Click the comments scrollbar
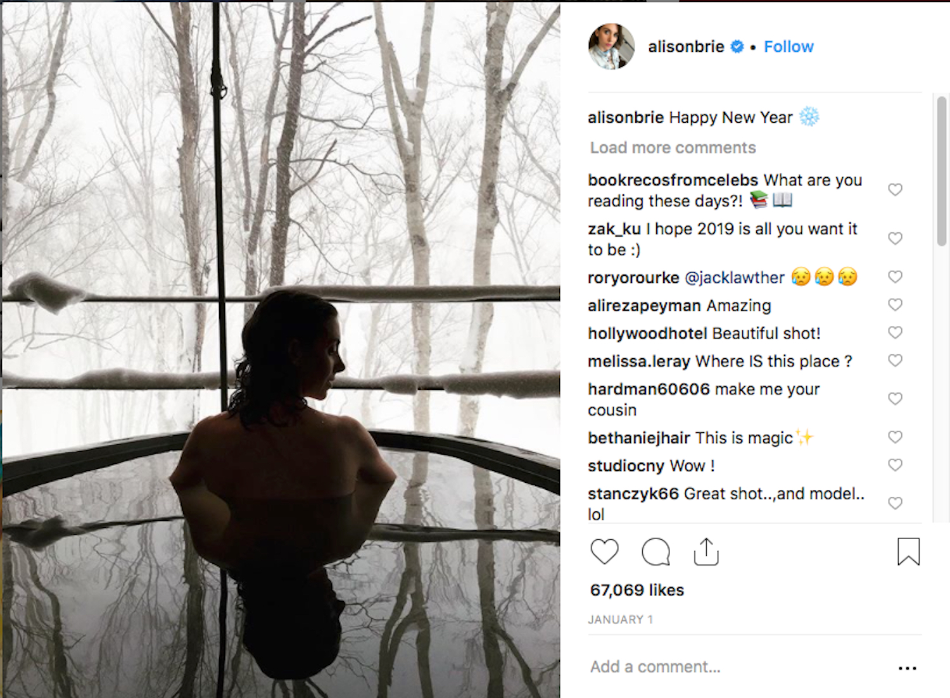The image size is (950, 698). [x=942, y=171]
